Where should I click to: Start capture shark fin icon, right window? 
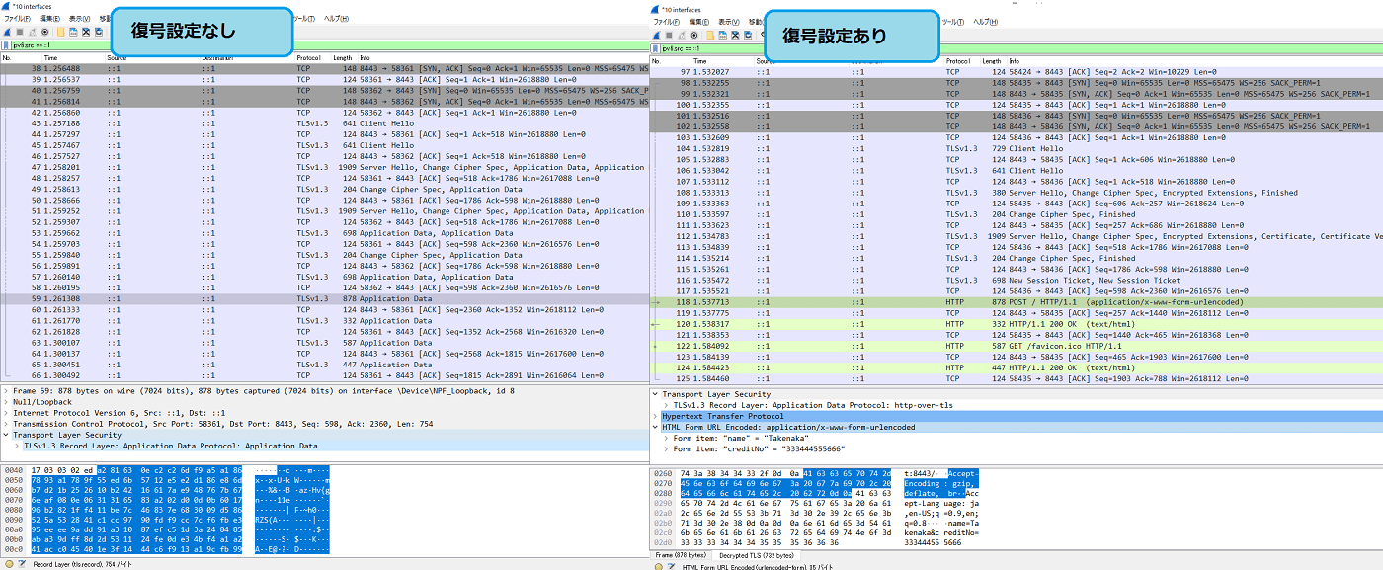657,35
